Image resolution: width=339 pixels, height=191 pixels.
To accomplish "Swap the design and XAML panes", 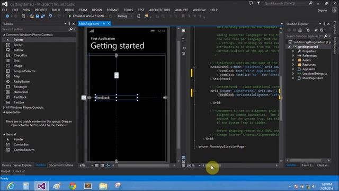I will [x=184, y=40].
